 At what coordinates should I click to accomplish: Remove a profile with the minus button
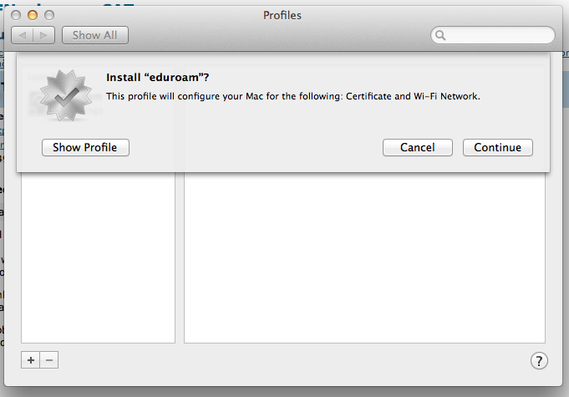point(49,360)
